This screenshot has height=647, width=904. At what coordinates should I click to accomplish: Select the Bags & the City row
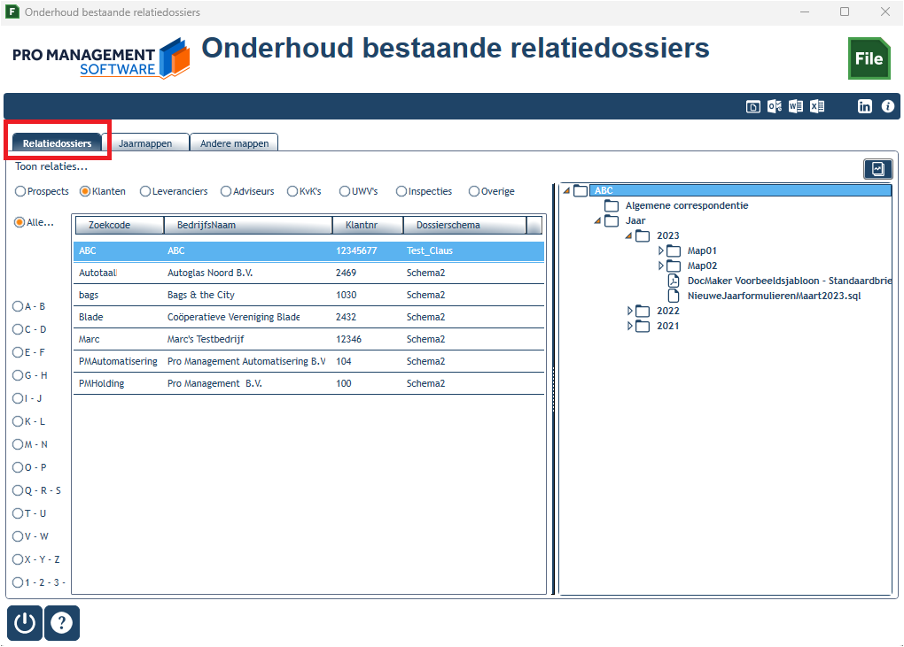click(309, 295)
